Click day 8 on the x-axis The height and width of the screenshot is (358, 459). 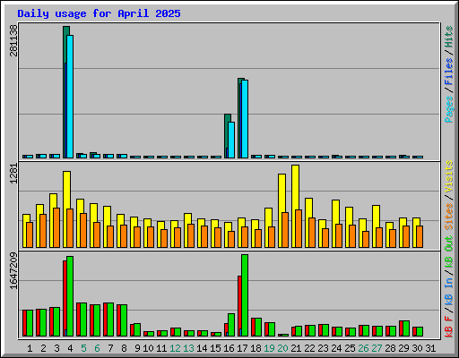124,348
